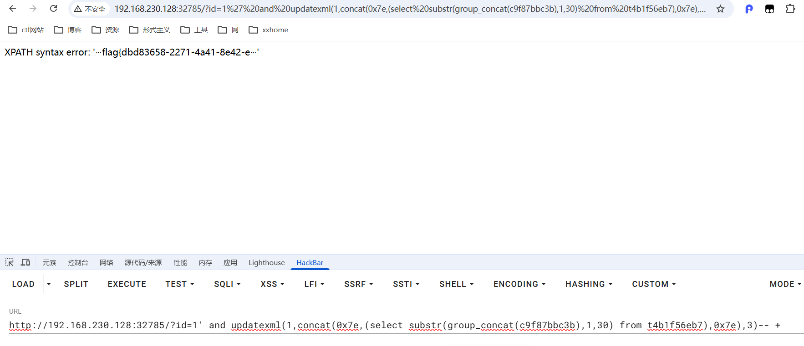Select the HackBar DevTools tab

(x=310, y=262)
